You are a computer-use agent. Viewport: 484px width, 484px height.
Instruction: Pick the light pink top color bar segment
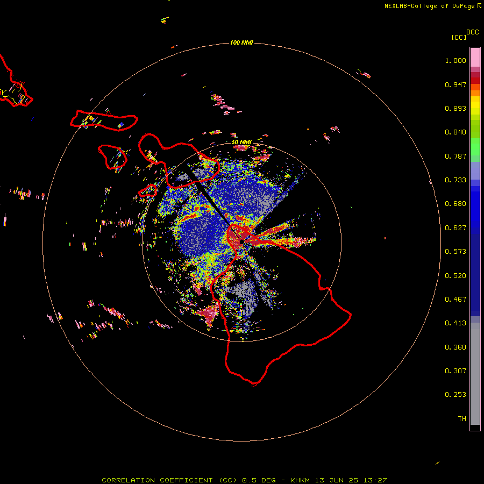coord(475,58)
